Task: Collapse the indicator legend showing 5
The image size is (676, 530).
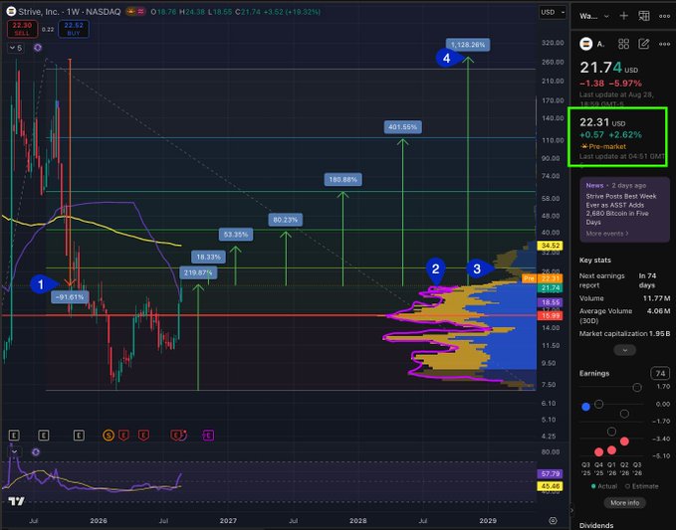Action: (16, 48)
